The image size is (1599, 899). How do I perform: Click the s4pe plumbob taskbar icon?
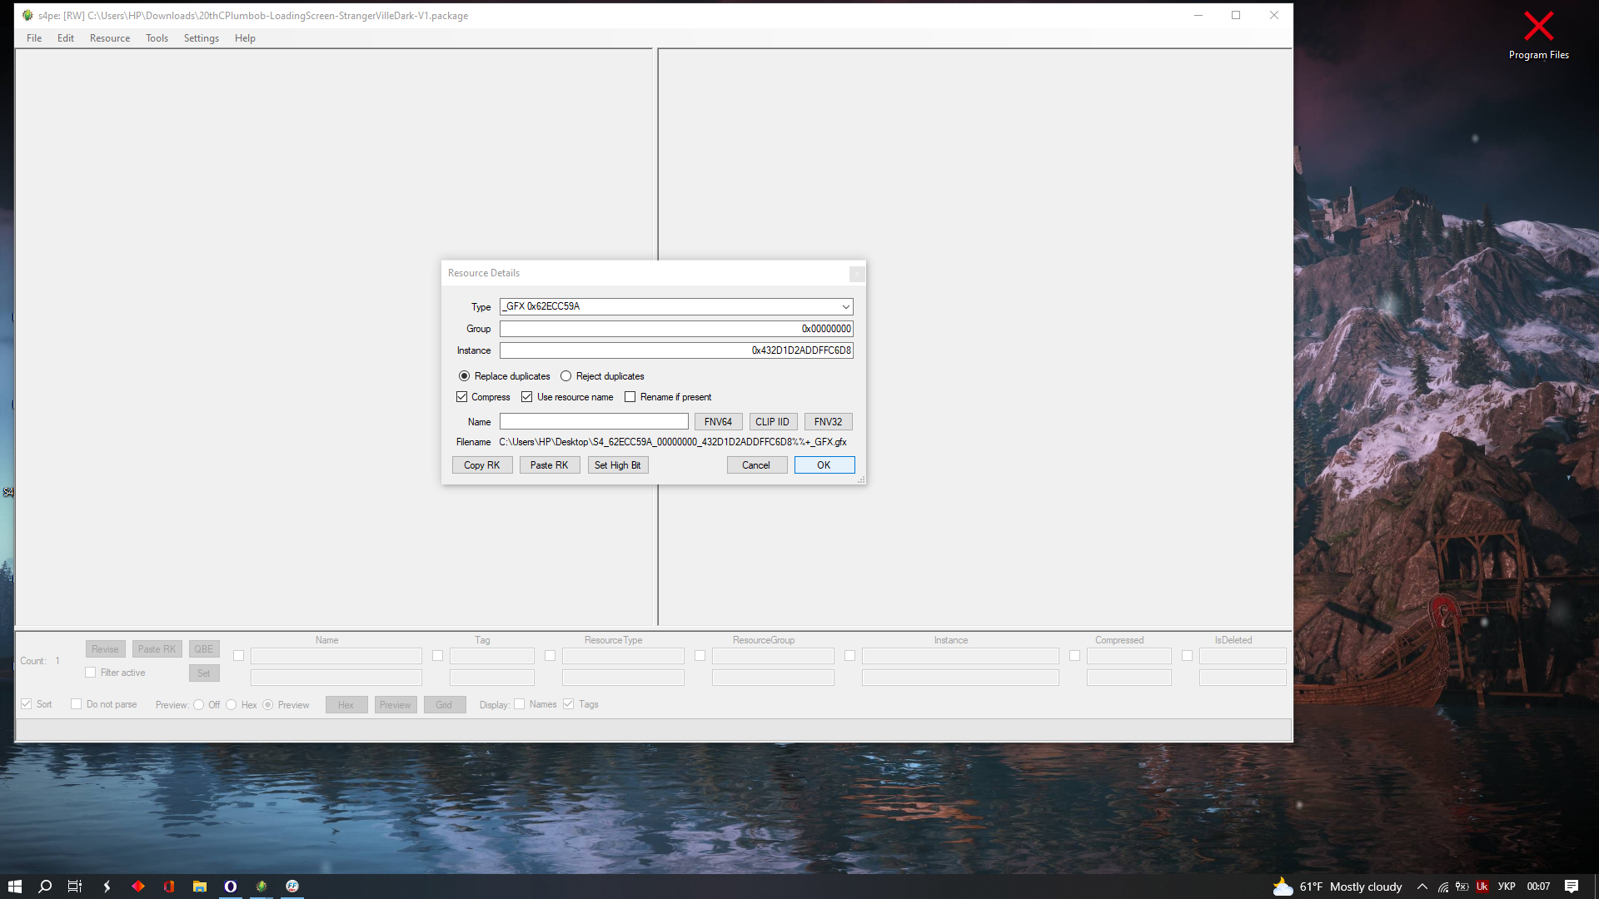click(x=262, y=887)
